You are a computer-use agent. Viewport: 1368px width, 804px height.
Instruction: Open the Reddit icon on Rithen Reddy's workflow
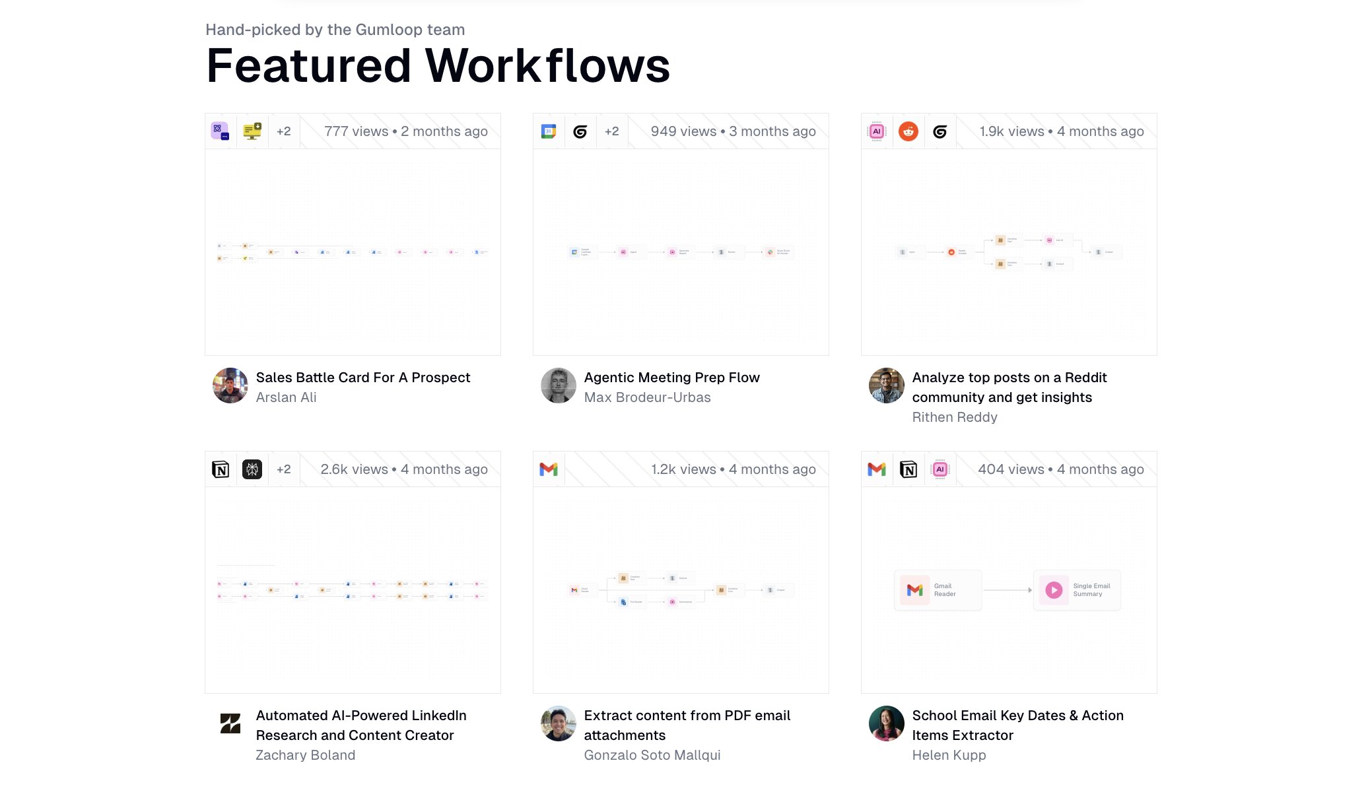point(908,131)
